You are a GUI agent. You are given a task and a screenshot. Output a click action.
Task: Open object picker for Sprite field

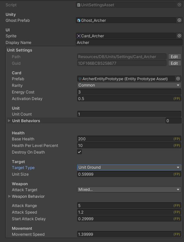click(x=179, y=36)
